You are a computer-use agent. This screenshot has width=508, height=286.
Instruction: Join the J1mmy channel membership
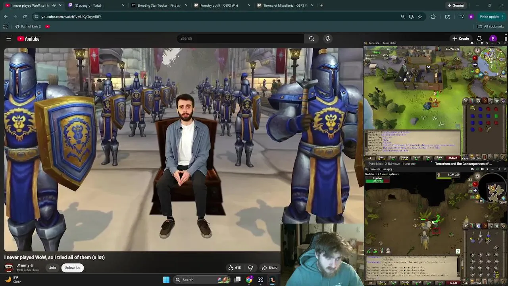coord(52,267)
